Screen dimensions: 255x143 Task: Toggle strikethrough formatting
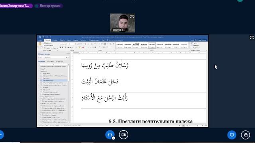(69, 47)
